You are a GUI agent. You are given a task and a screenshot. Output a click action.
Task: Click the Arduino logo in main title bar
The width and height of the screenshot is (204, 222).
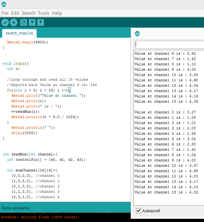pyautogui.click(x=4, y=4)
